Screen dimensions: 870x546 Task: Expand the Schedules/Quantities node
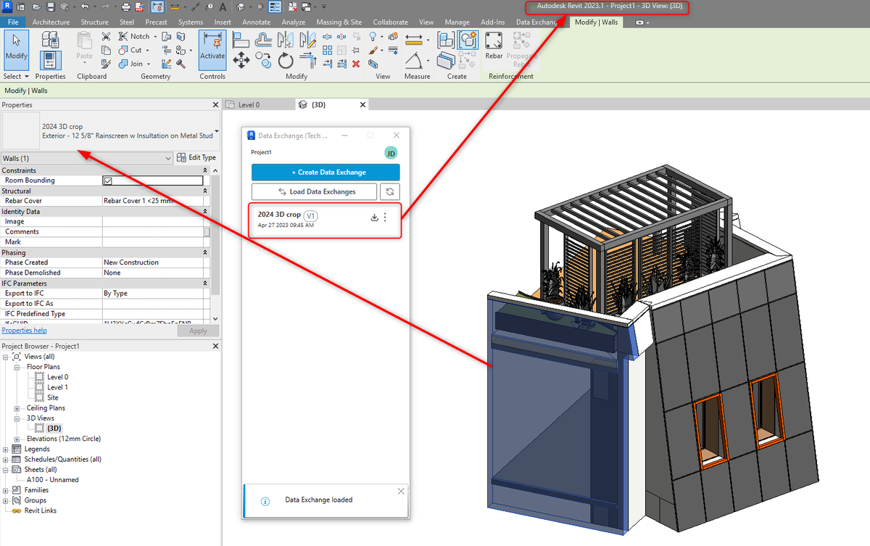(x=6, y=460)
